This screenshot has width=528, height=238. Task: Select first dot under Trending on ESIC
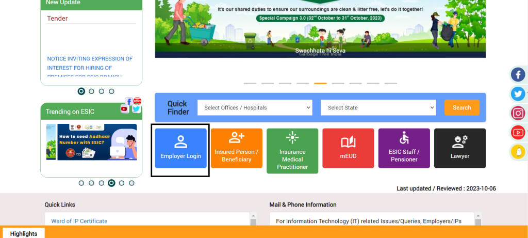(81, 183)
